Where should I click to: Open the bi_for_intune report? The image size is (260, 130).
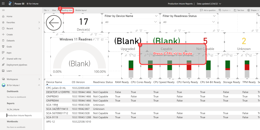tap(13, 109)
